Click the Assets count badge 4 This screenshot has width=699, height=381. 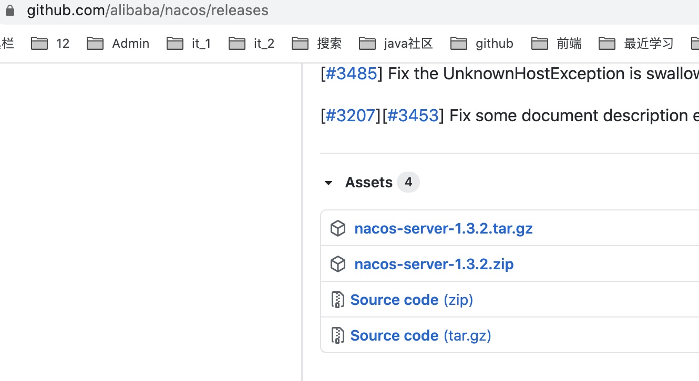408,183
